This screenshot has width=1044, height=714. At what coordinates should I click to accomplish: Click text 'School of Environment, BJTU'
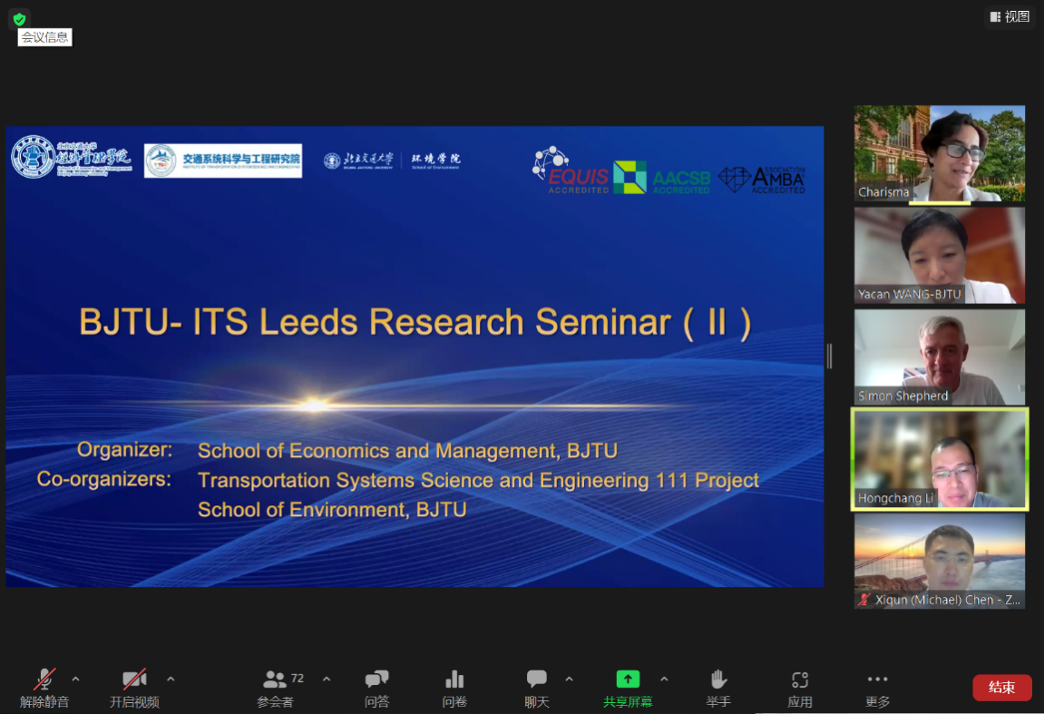[332, 510]
